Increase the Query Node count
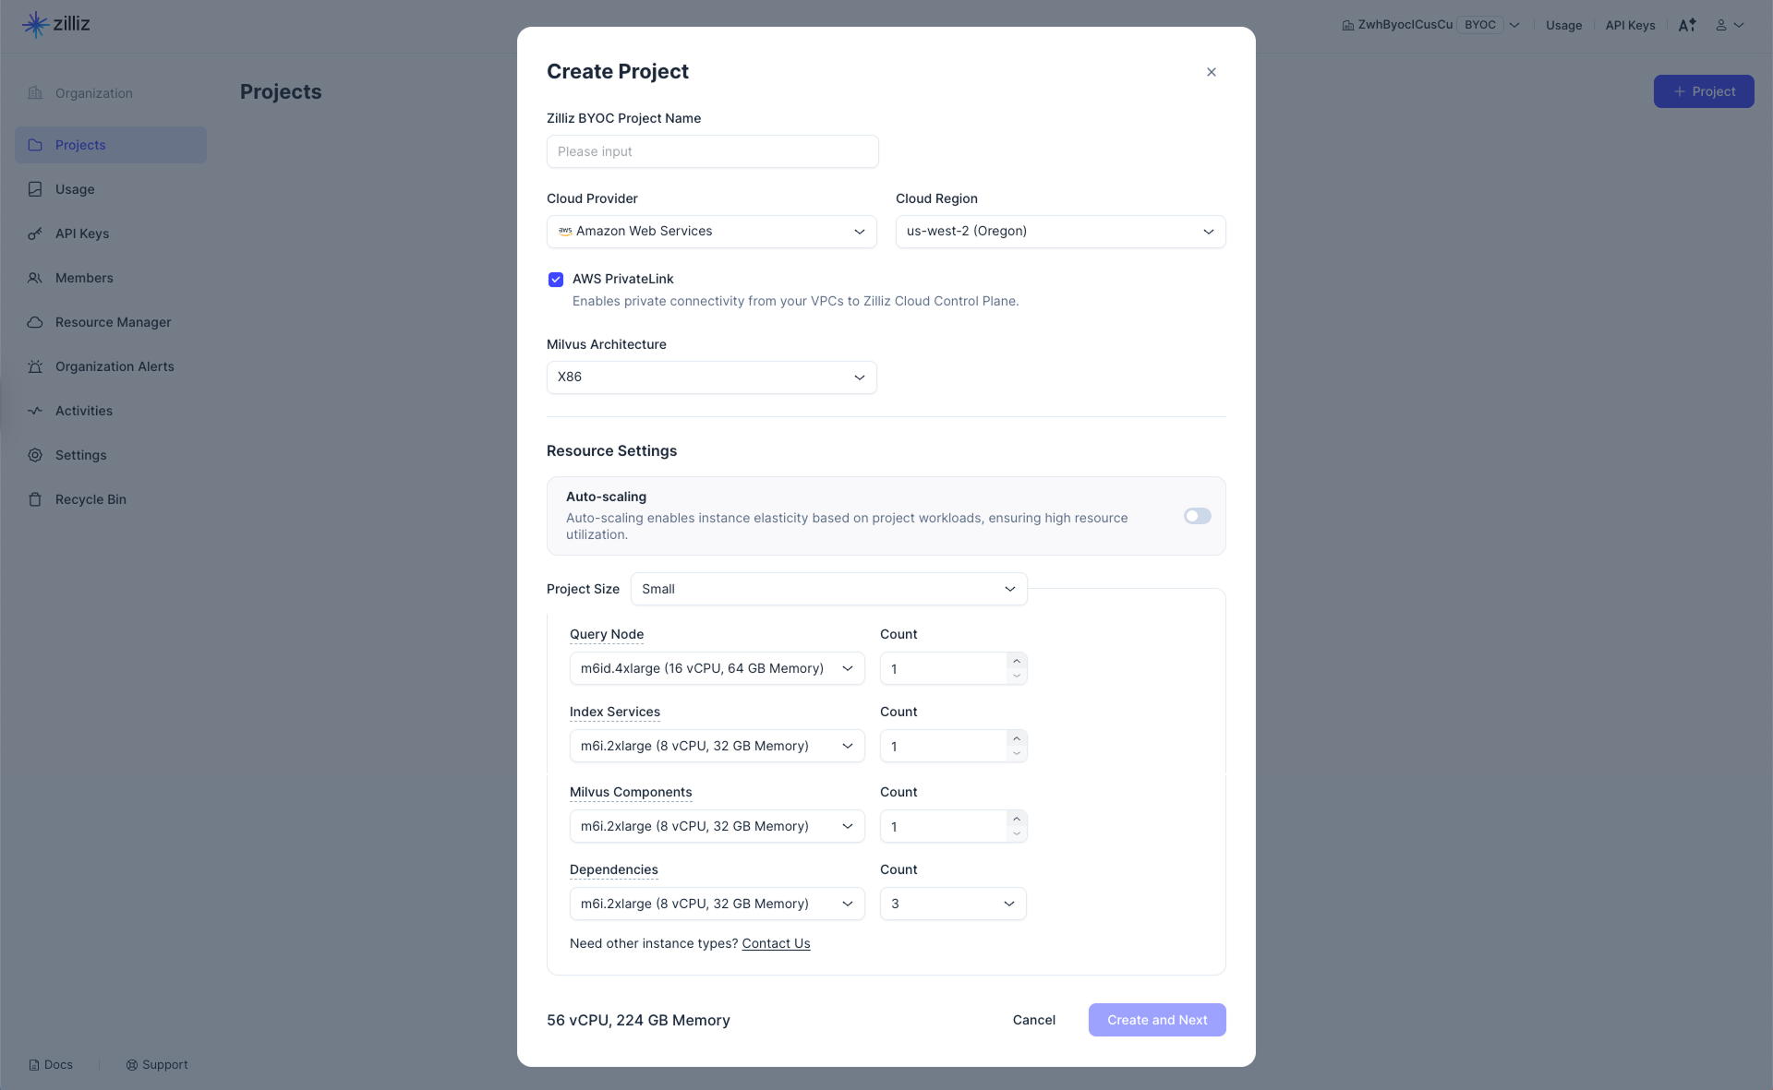 (1017, 661)
